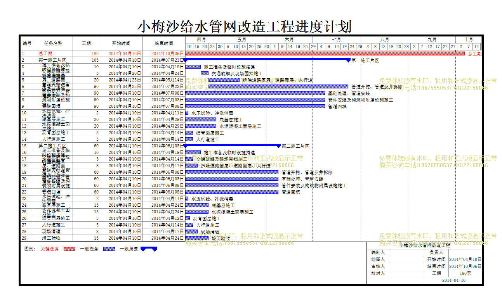Click the 任务名称 column header
This screenshot has width=502, height=304.
click(53, 43)
